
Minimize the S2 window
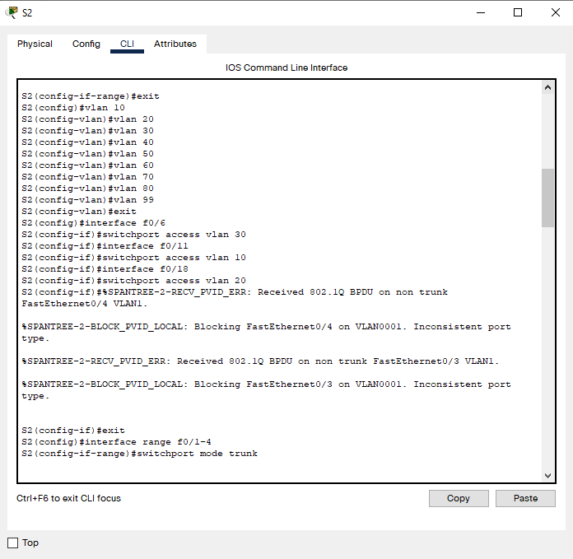coord(481,12)
